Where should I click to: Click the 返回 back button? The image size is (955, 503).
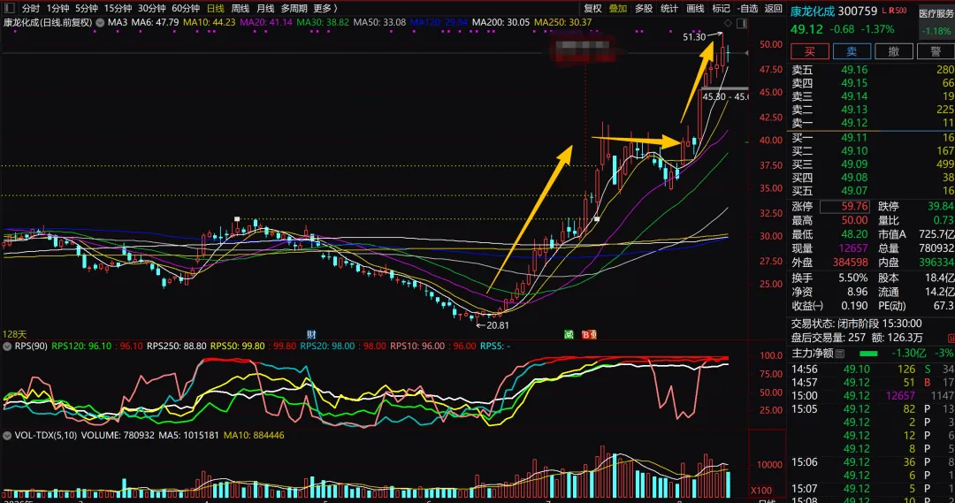click(774, 9)
